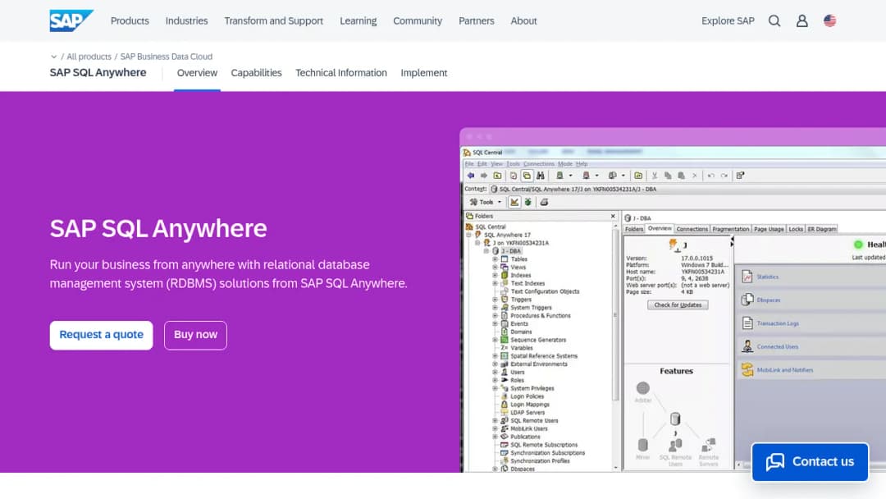
Task: Click the back arrow in SQL Central toolbar
Action: point(471,176)
